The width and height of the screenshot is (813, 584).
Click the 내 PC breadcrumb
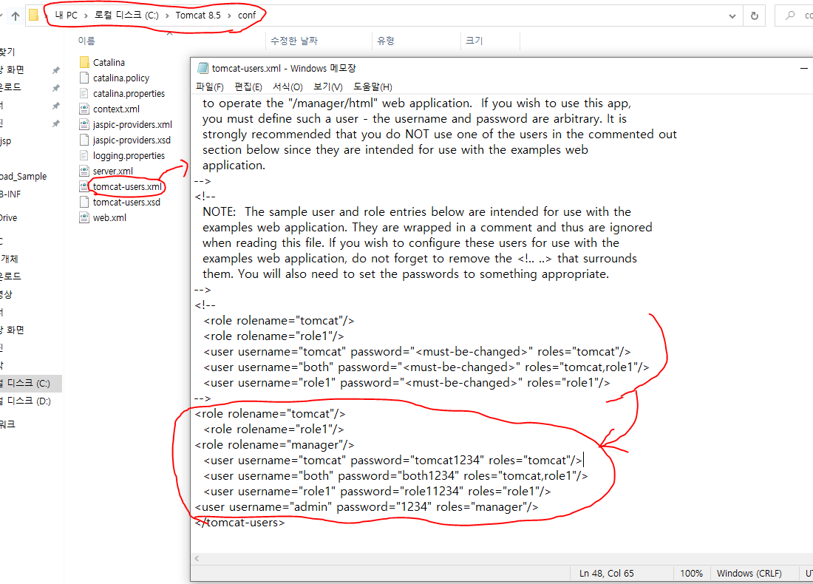point(67,16)
